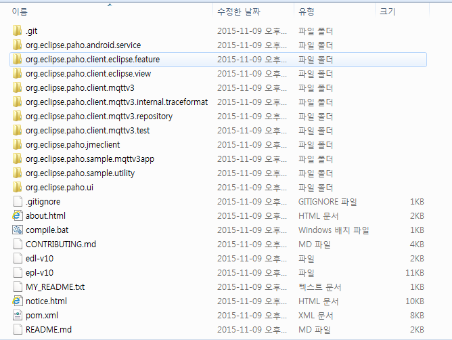The height and width of the screenshot is (340, 452).
Task: Click the 10KB size of notice.html
Action: click(415, 301)
